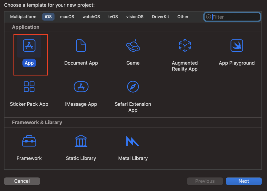Switch to the visionOS tab
This screenshot has width=267, height=191.
pyautogui.click(x=135, y=17)
